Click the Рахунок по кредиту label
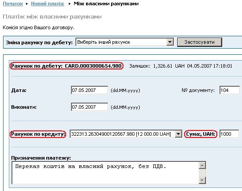This screenshot has height=191, width=242. 38,134
